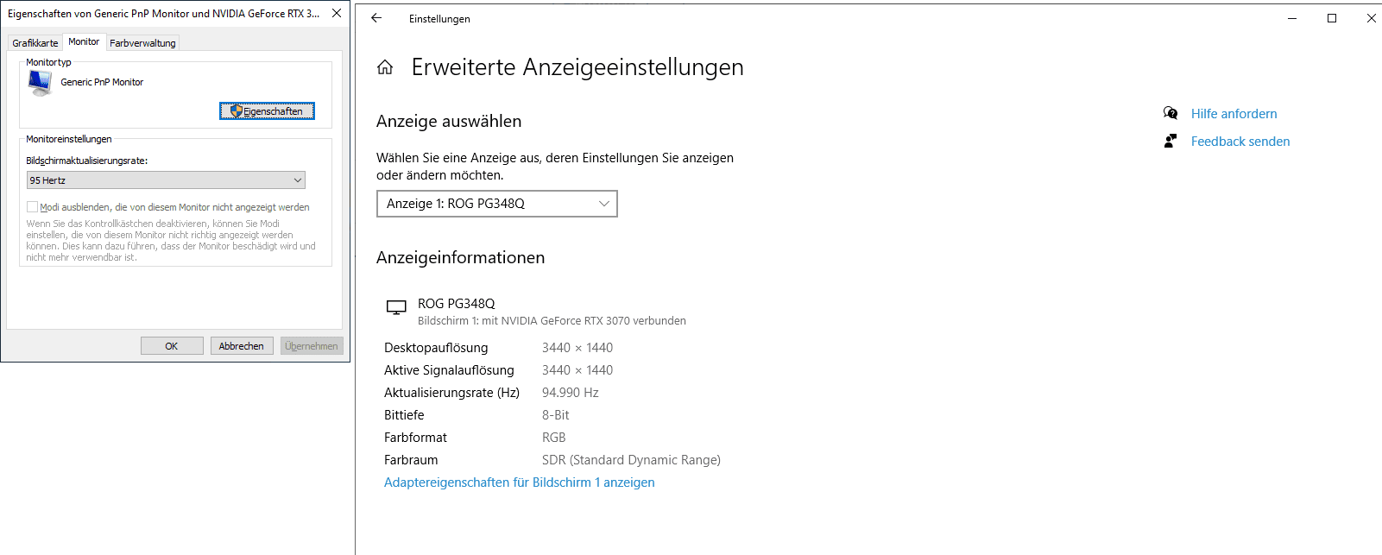Open 'Adaptereigenschaften für Bildschirm 1 anzeigen' link

pyautogui.click(x=520, y=482)
